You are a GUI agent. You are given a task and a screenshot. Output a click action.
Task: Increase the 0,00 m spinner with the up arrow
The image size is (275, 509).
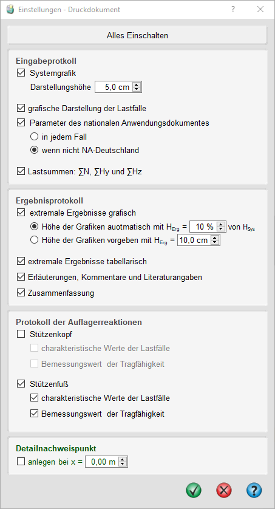[123, 460]
